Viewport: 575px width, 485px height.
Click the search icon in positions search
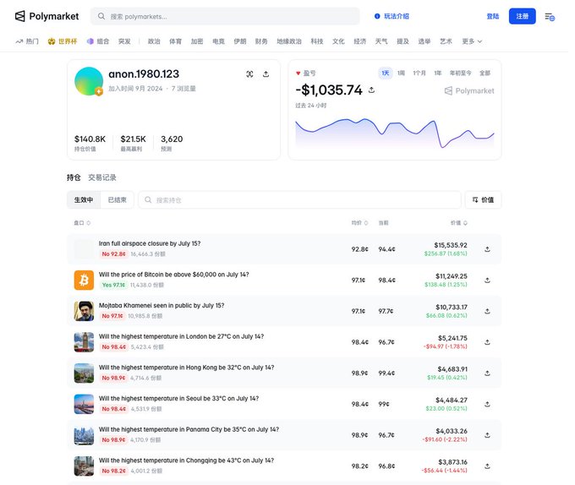[x=148, y=199]
